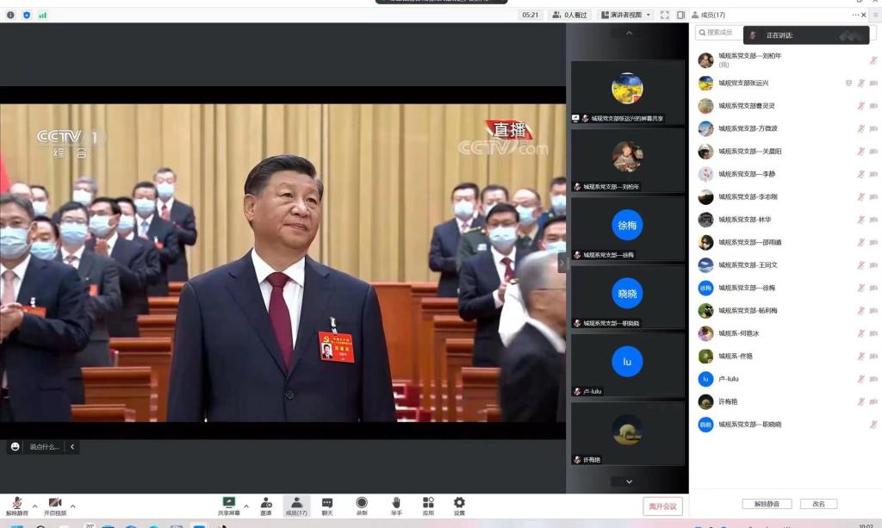
Task: Click the 改名 rename button
Action: tap(817, 504)
